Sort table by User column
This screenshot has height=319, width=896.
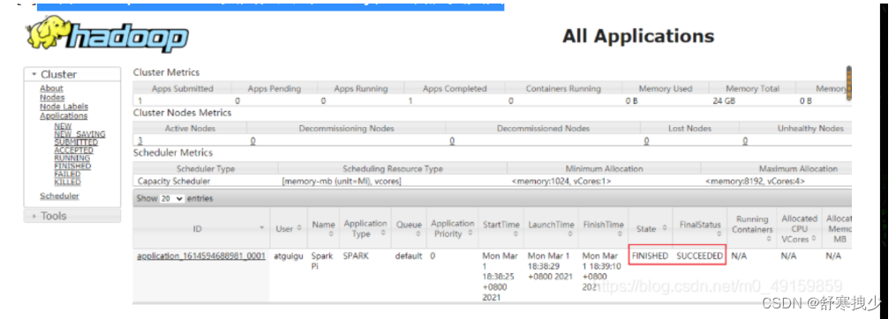(289, 228)
